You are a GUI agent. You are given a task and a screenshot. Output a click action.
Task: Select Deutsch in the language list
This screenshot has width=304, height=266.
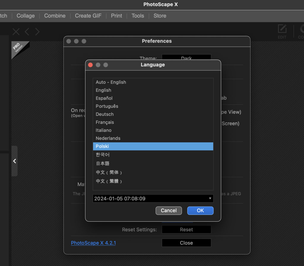(104, 114)
